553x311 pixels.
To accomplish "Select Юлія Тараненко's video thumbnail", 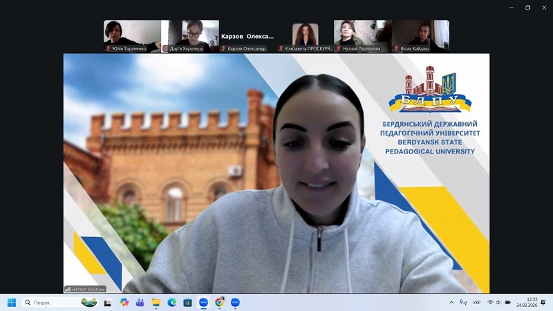I will (x=132, y=36).
